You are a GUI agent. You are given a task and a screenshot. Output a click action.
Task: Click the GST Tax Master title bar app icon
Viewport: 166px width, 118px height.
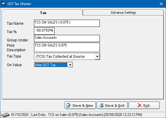(x=3, y=4)
